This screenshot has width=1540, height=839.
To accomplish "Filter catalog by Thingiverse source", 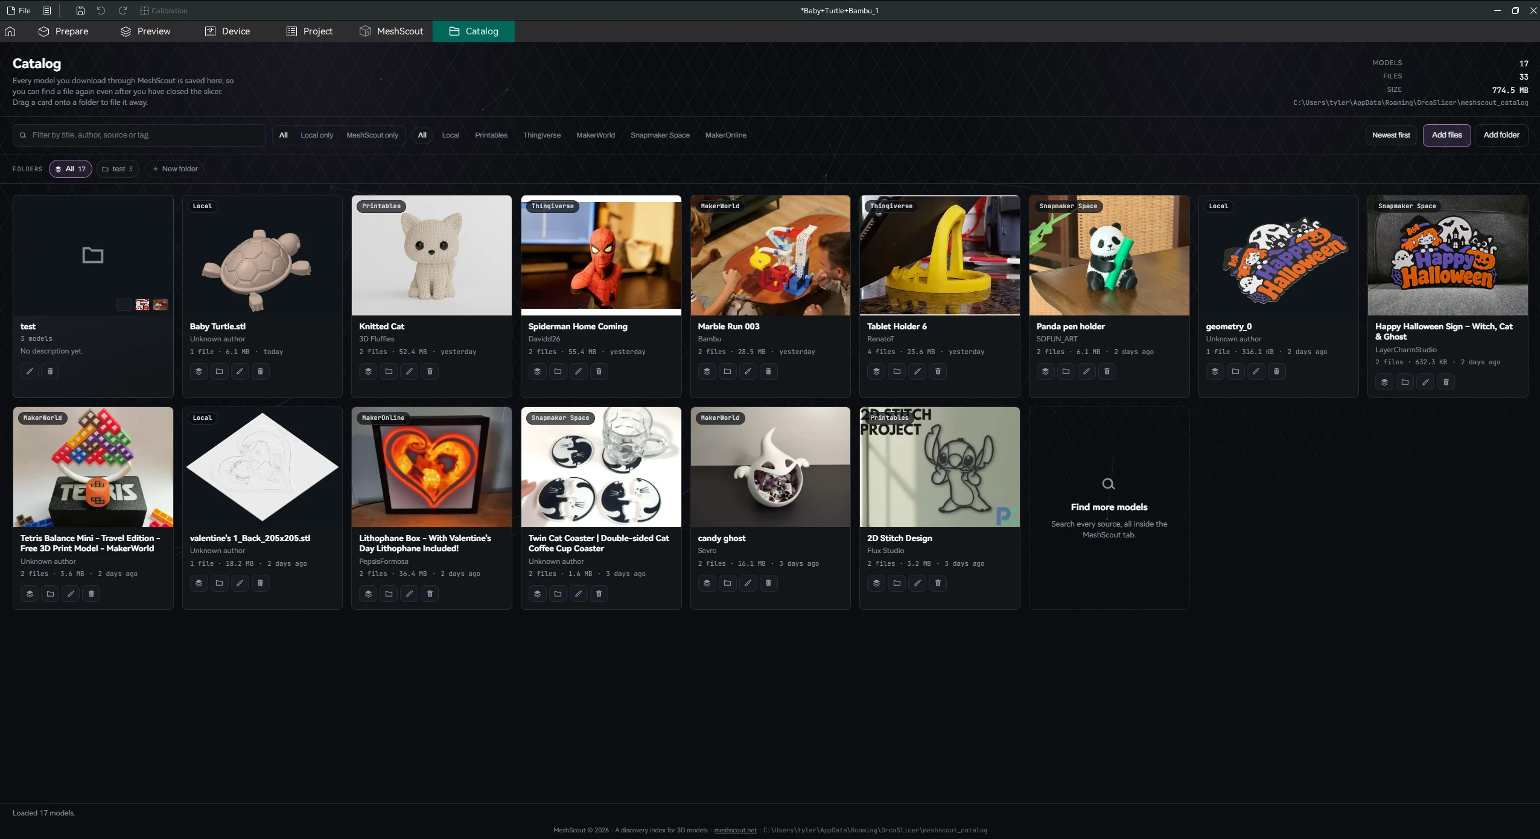I will coord(542,135).
